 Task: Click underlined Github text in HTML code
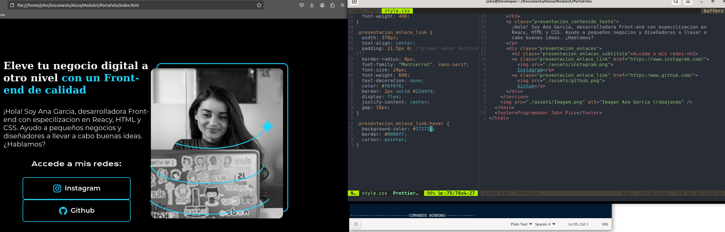pos(526,86)
